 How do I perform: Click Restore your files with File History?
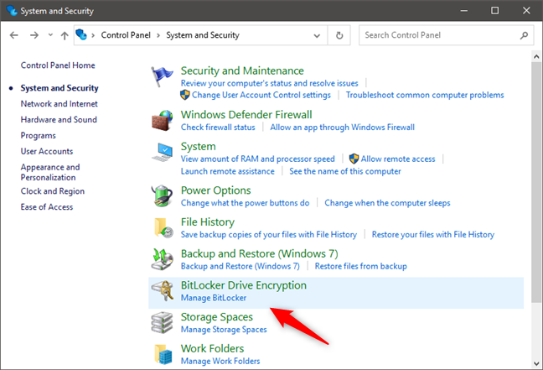point(433,234)
